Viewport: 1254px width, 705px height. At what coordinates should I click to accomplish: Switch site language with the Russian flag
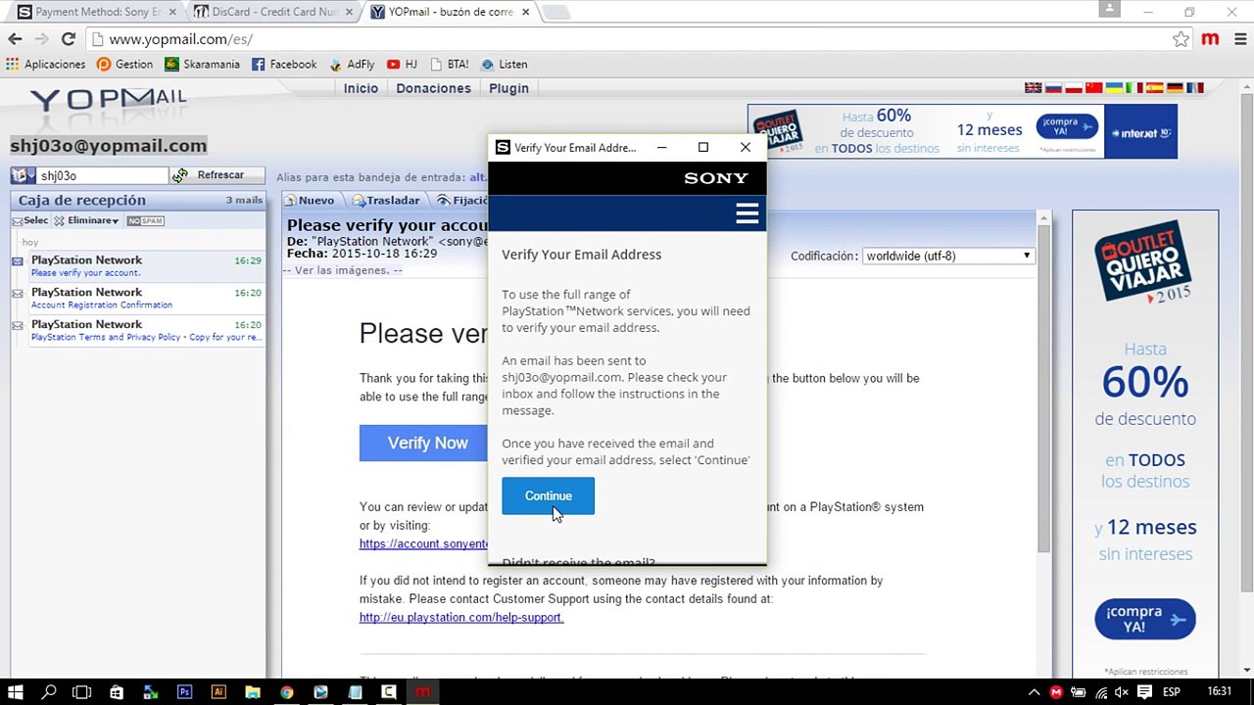pos(1053,88)
